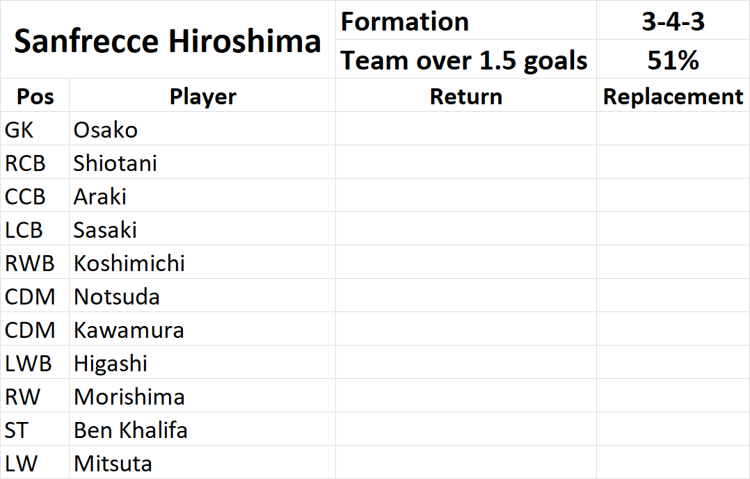Click the Team over 1.5 goals cell
The width and height of the screenshot is (750, 479).
coord(466,59)
